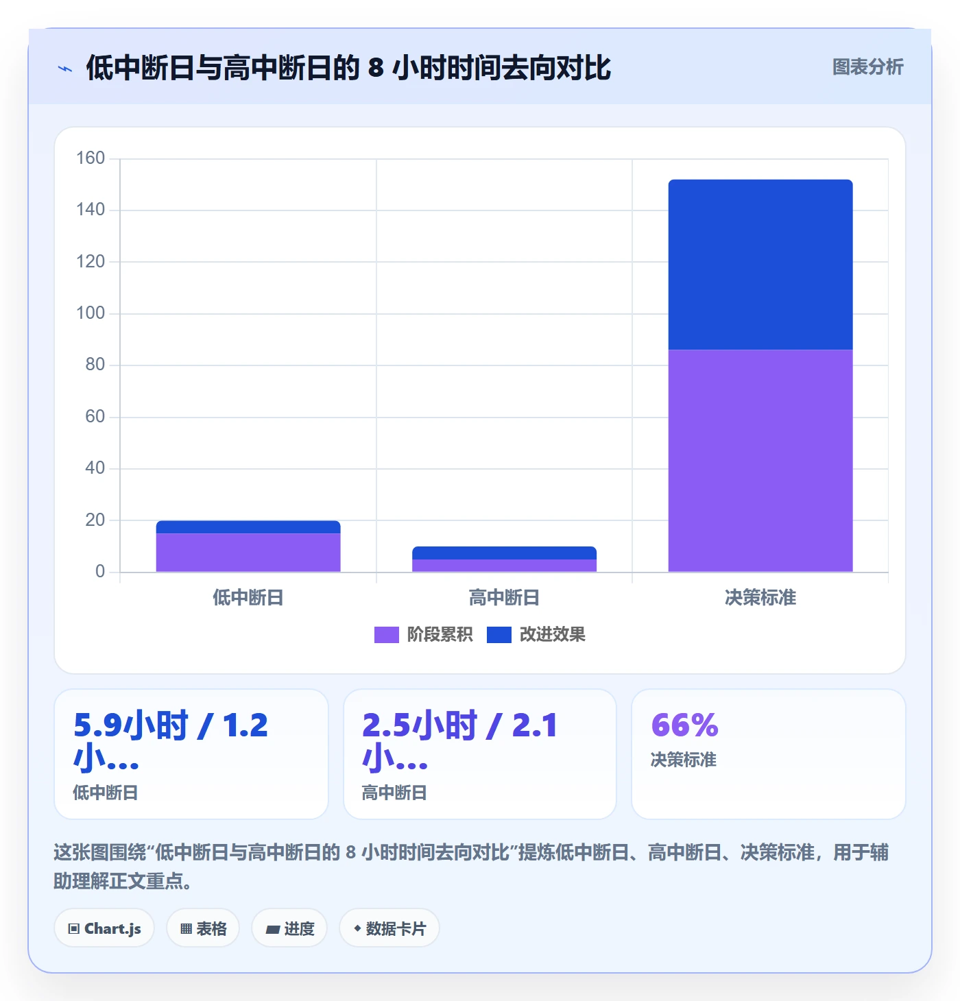The image size is (960, 1001).
Task: Click the 低中断日 blue bar segment
Action: 248,527
